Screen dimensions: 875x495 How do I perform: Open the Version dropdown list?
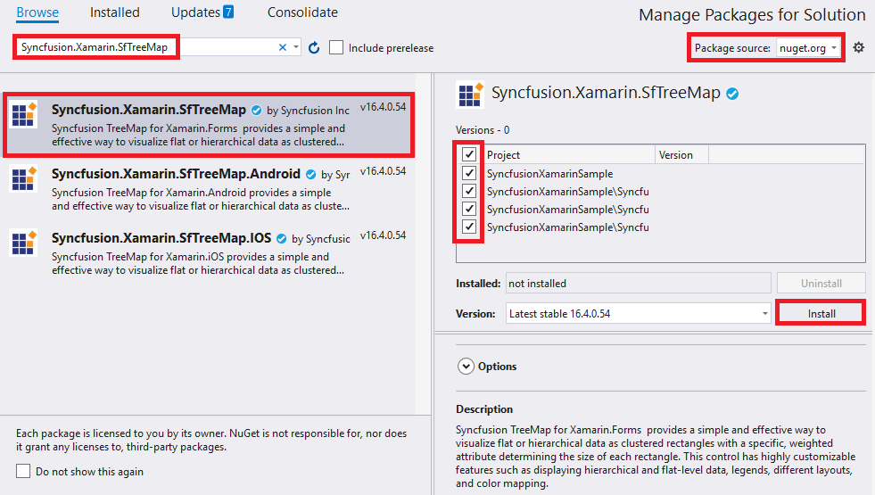[764, 314]
